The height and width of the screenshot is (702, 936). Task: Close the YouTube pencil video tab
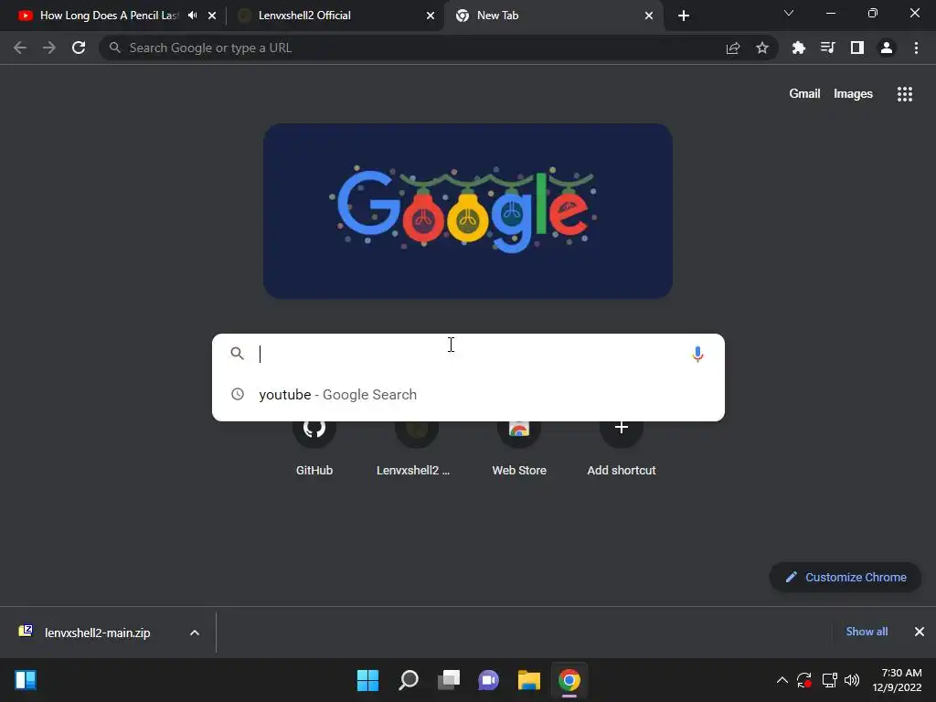[x=212, y=16]
